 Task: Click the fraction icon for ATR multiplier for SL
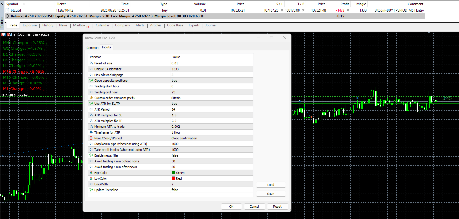tap(91, 115)
